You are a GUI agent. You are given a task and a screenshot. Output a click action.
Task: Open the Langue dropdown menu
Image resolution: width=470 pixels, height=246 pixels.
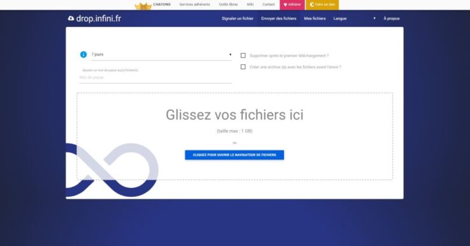[x=354, y=18]
